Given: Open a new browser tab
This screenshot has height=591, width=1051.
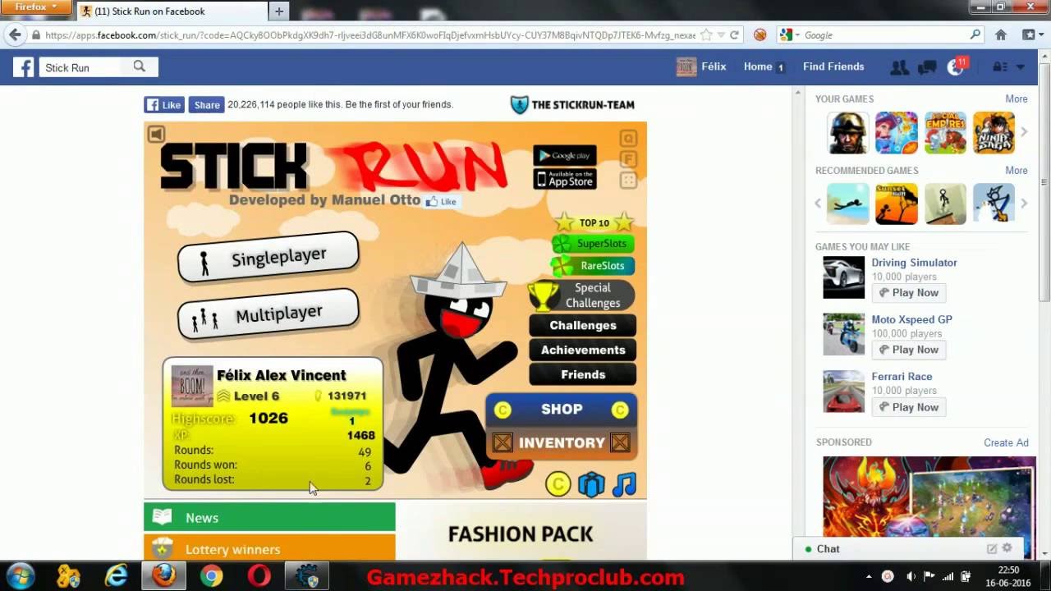Looking at the screenshot, I should [279, 11].
